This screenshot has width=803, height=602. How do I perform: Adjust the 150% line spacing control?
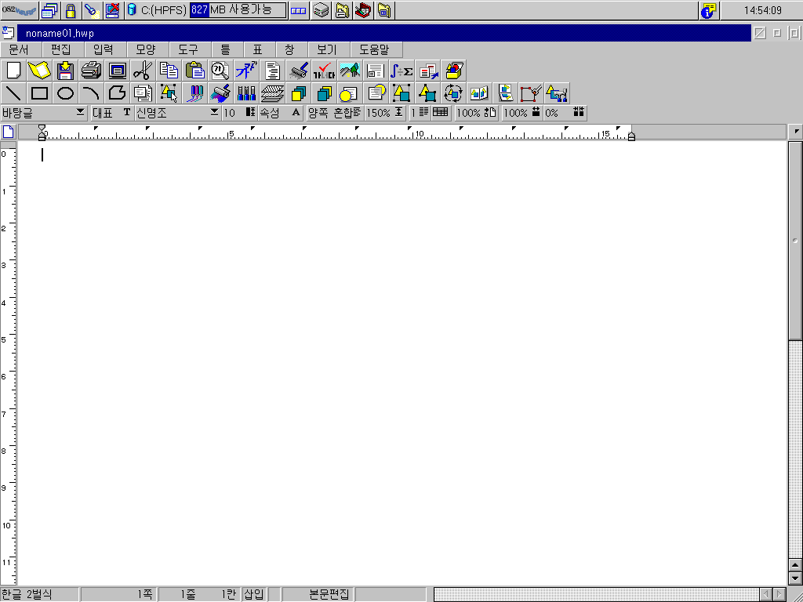pyautogui.click(x=385, y=113)
